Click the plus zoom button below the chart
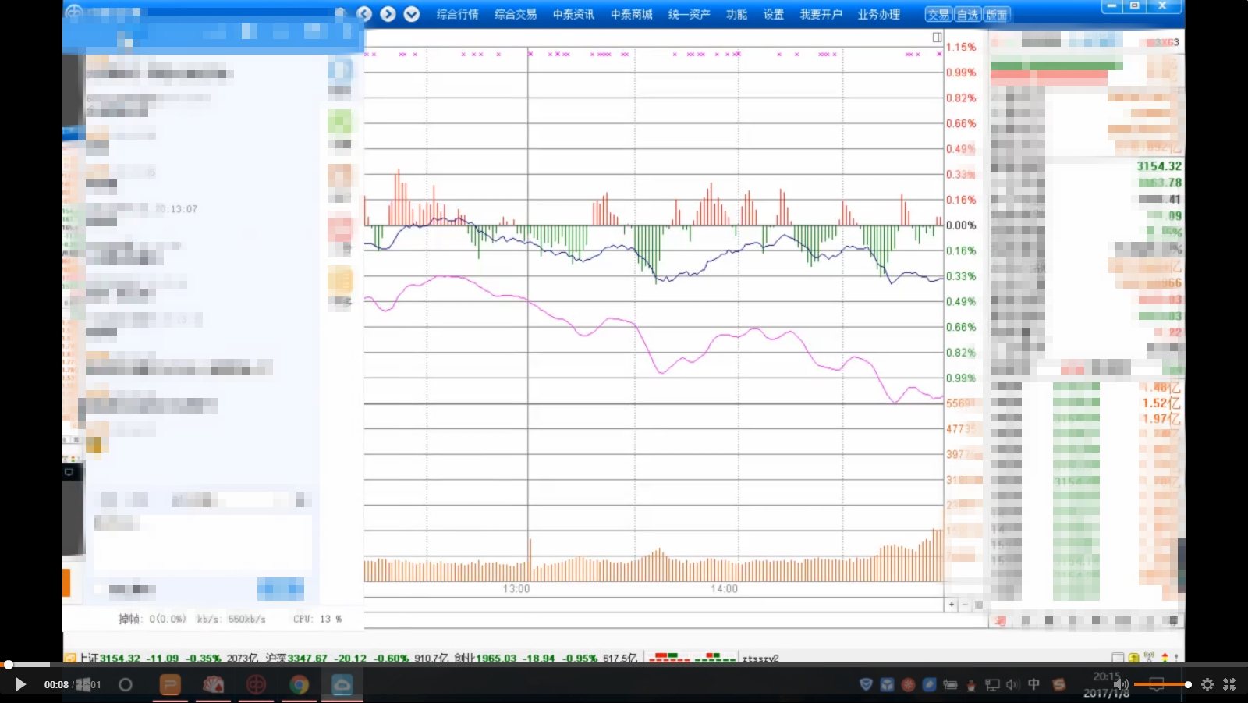Viewport: 1248px width, 703px height. click(952, 605)
